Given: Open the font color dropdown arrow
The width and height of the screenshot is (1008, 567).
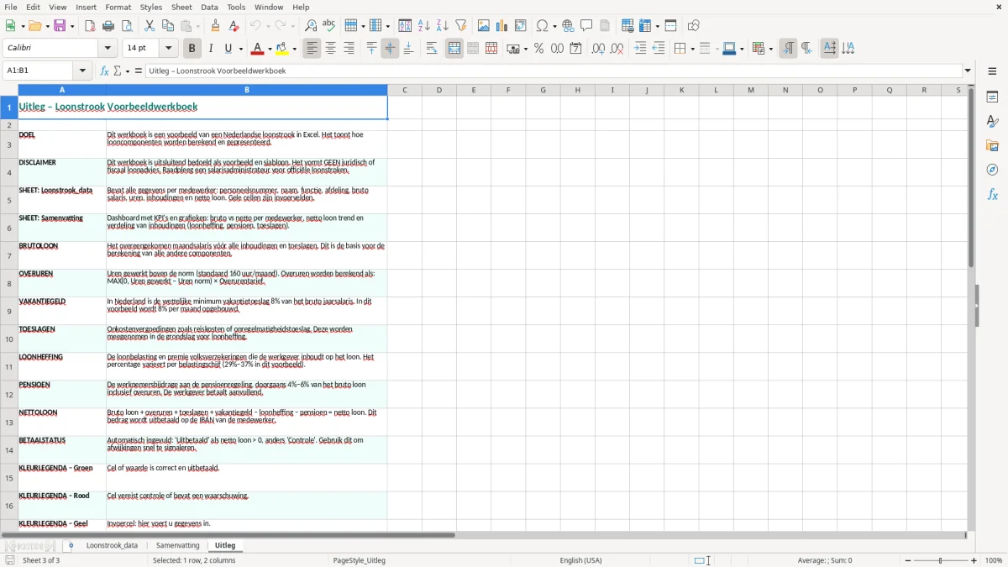Looking at the screenshot, I should pos(270,49).
